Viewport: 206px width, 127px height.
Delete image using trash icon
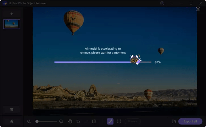pos(12,109)
